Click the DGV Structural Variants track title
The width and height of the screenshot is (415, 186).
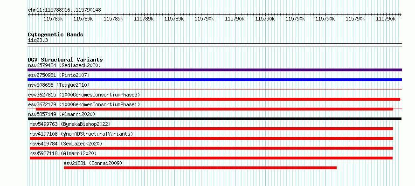[65, 60]
